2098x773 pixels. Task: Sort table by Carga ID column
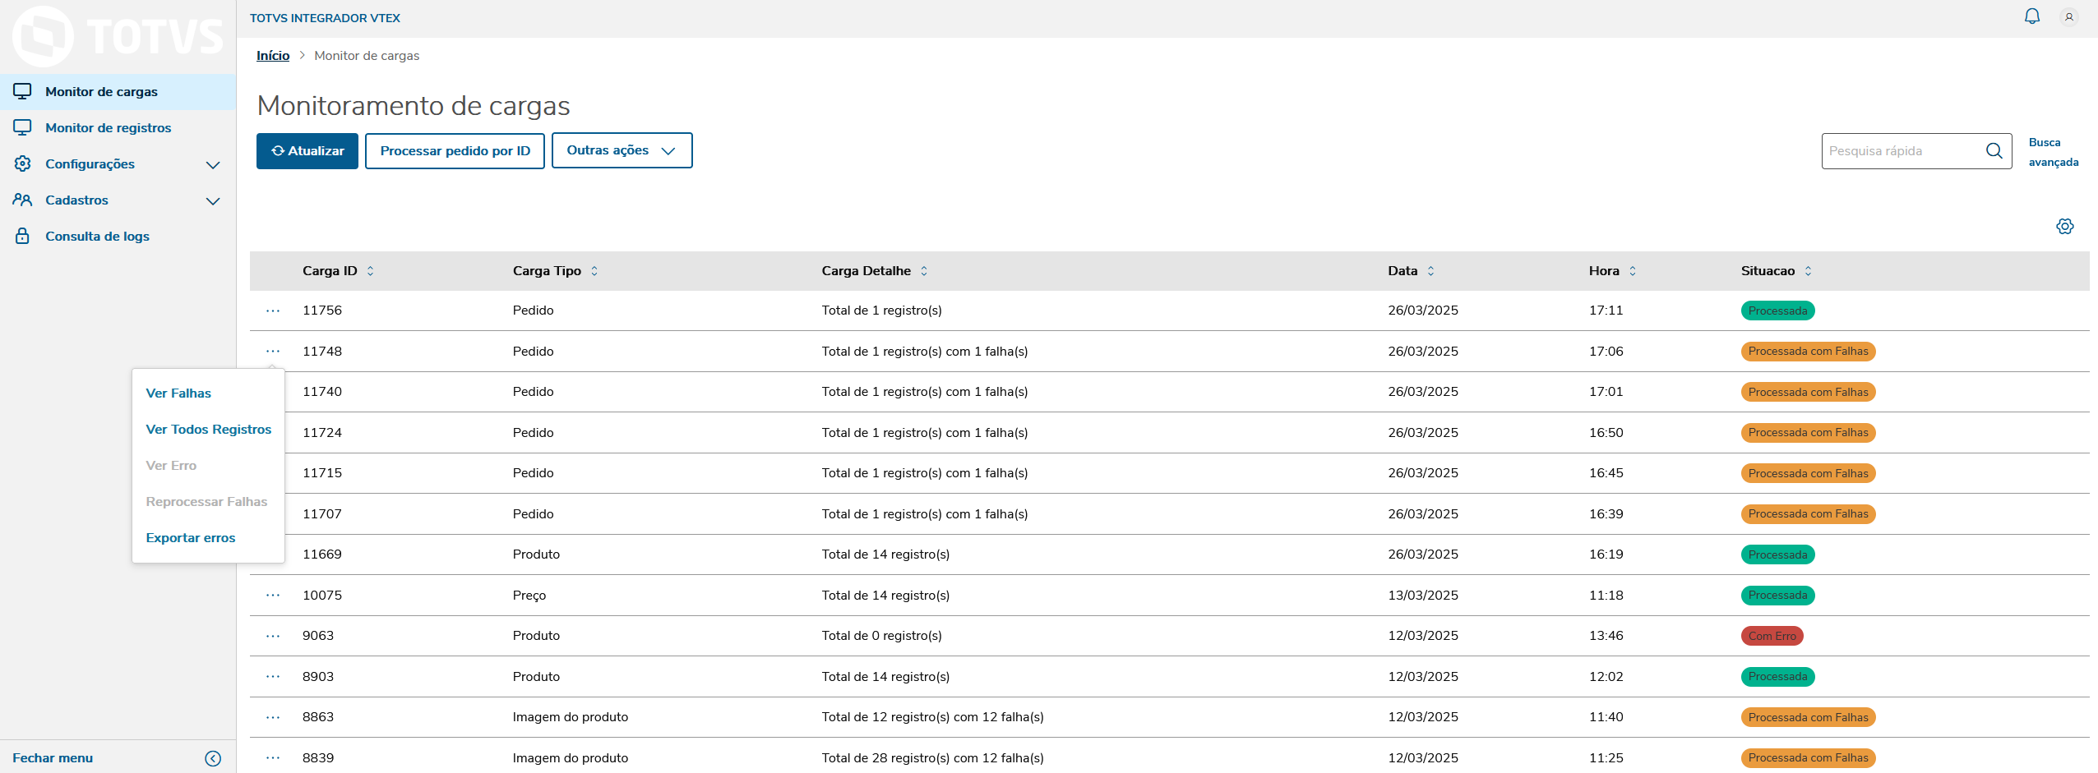click(370, 271)
